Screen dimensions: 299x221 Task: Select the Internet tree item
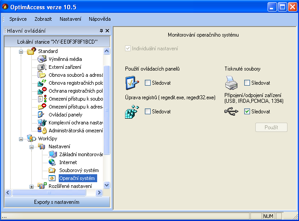(x=68, y=162)
